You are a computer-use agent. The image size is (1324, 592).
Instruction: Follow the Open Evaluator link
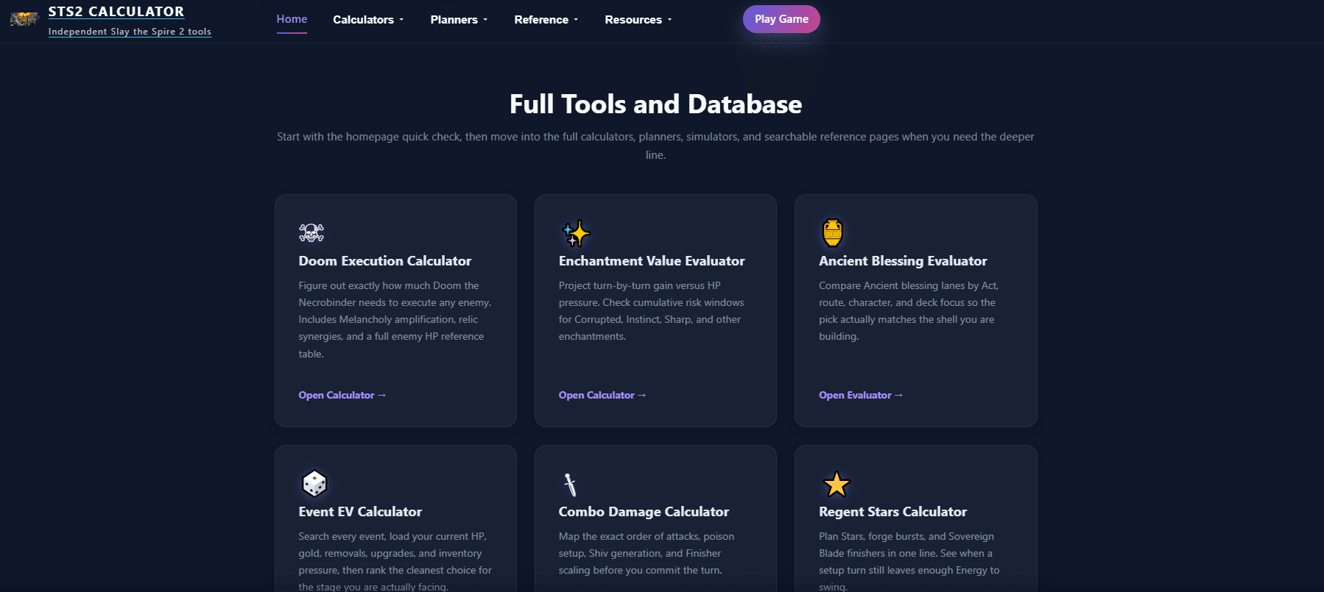click(860, 396)
